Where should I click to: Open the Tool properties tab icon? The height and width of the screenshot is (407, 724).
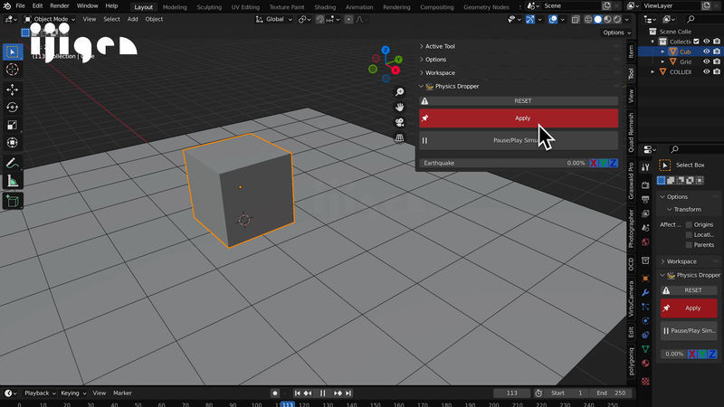tap(645, 167)
